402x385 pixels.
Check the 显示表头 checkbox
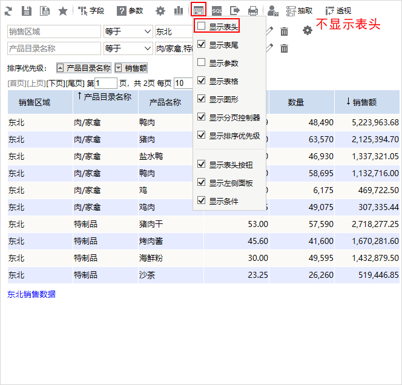click(201, 25)
